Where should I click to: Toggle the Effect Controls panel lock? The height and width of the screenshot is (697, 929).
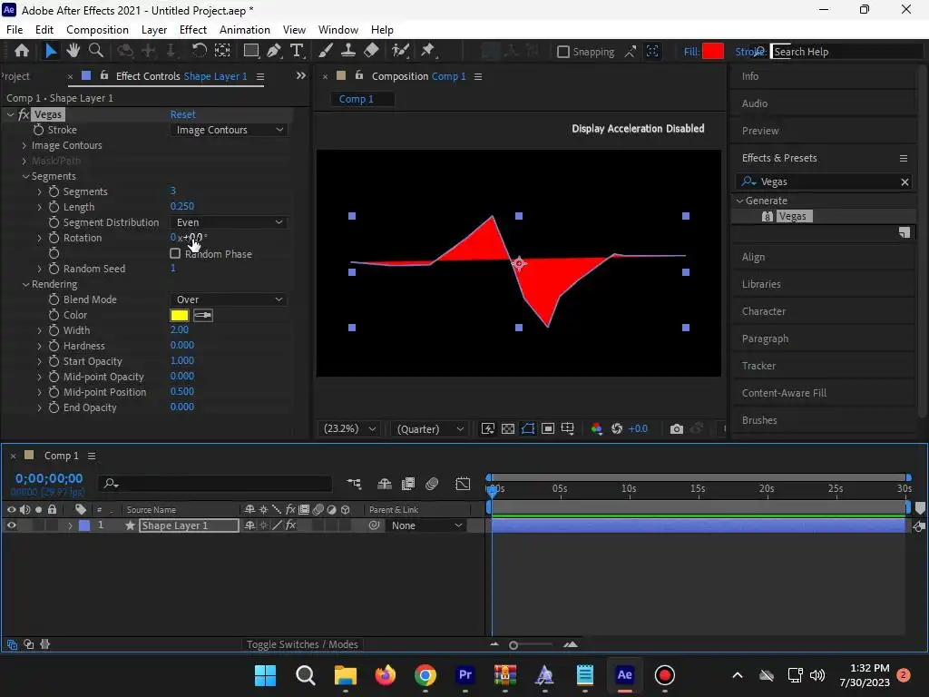[104, 75]
